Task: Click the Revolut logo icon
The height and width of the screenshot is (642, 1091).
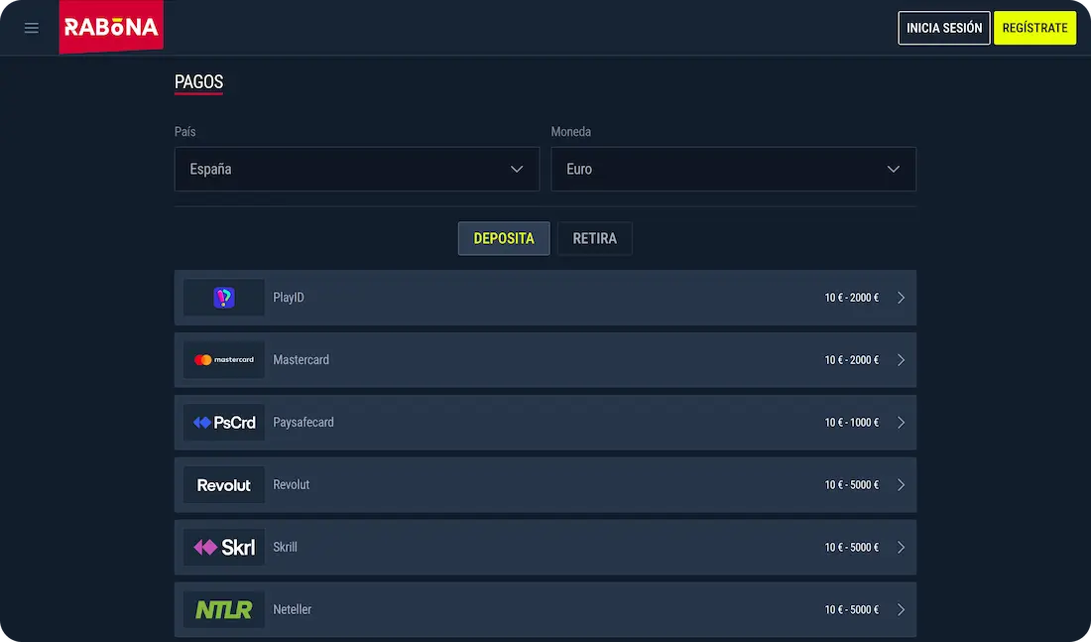Action: coord(224,485)
